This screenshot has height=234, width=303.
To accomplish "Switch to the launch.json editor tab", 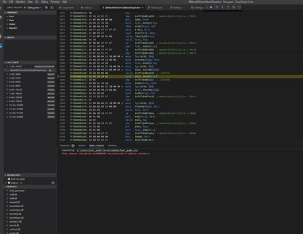I will point(155,8).
